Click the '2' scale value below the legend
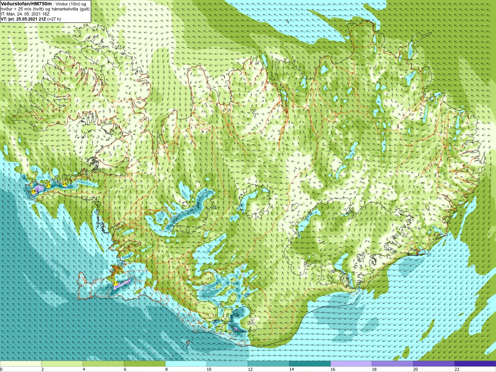This screenshot has height=372, width=496. (x=42, y=369)
